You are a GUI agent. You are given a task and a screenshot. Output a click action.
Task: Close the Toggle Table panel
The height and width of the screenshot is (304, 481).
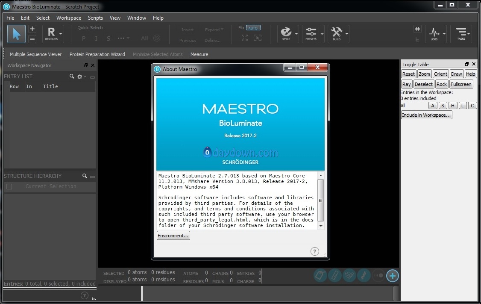pos(474,64)
